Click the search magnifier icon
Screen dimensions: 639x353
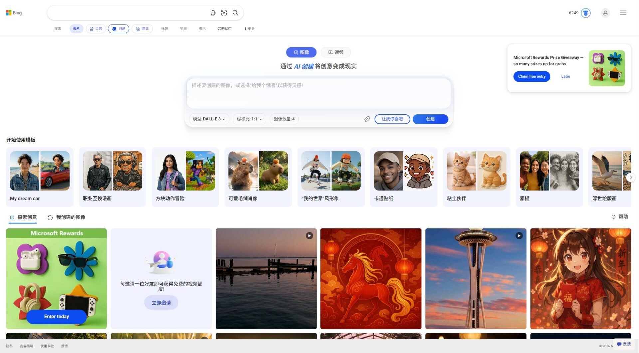(x=235, y=13)
